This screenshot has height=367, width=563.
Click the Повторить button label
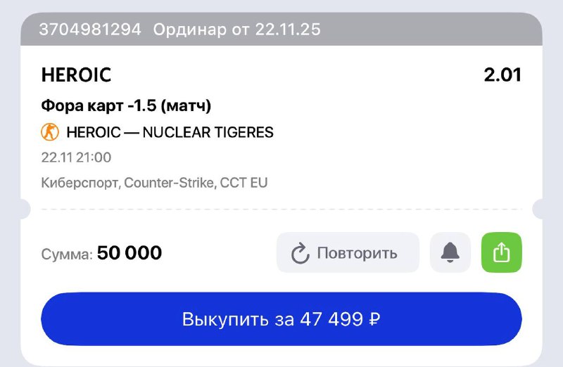[357, 253]
